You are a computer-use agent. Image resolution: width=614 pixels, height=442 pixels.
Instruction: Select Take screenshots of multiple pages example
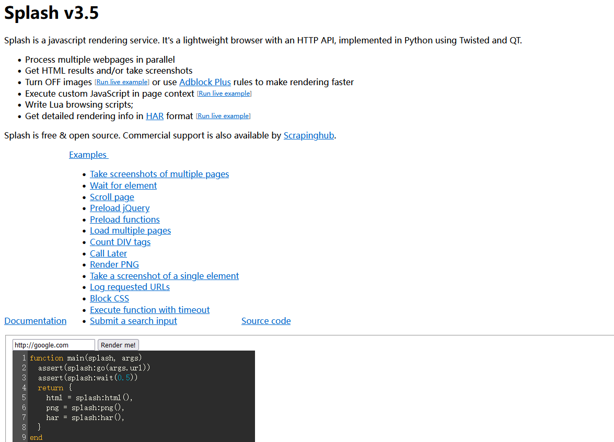(x=159, y=174)
